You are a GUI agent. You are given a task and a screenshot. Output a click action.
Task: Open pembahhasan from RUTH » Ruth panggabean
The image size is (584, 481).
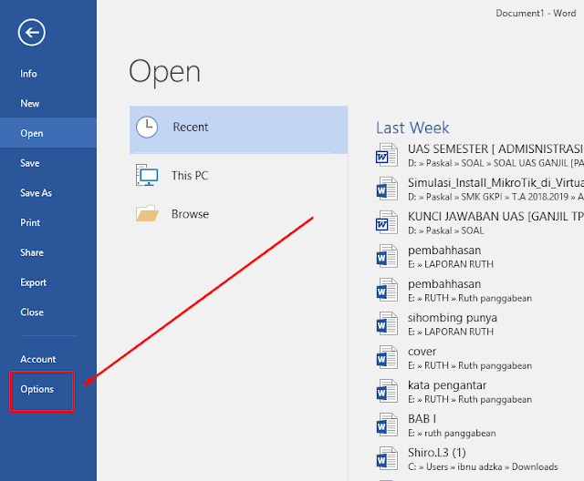(444, 284)
